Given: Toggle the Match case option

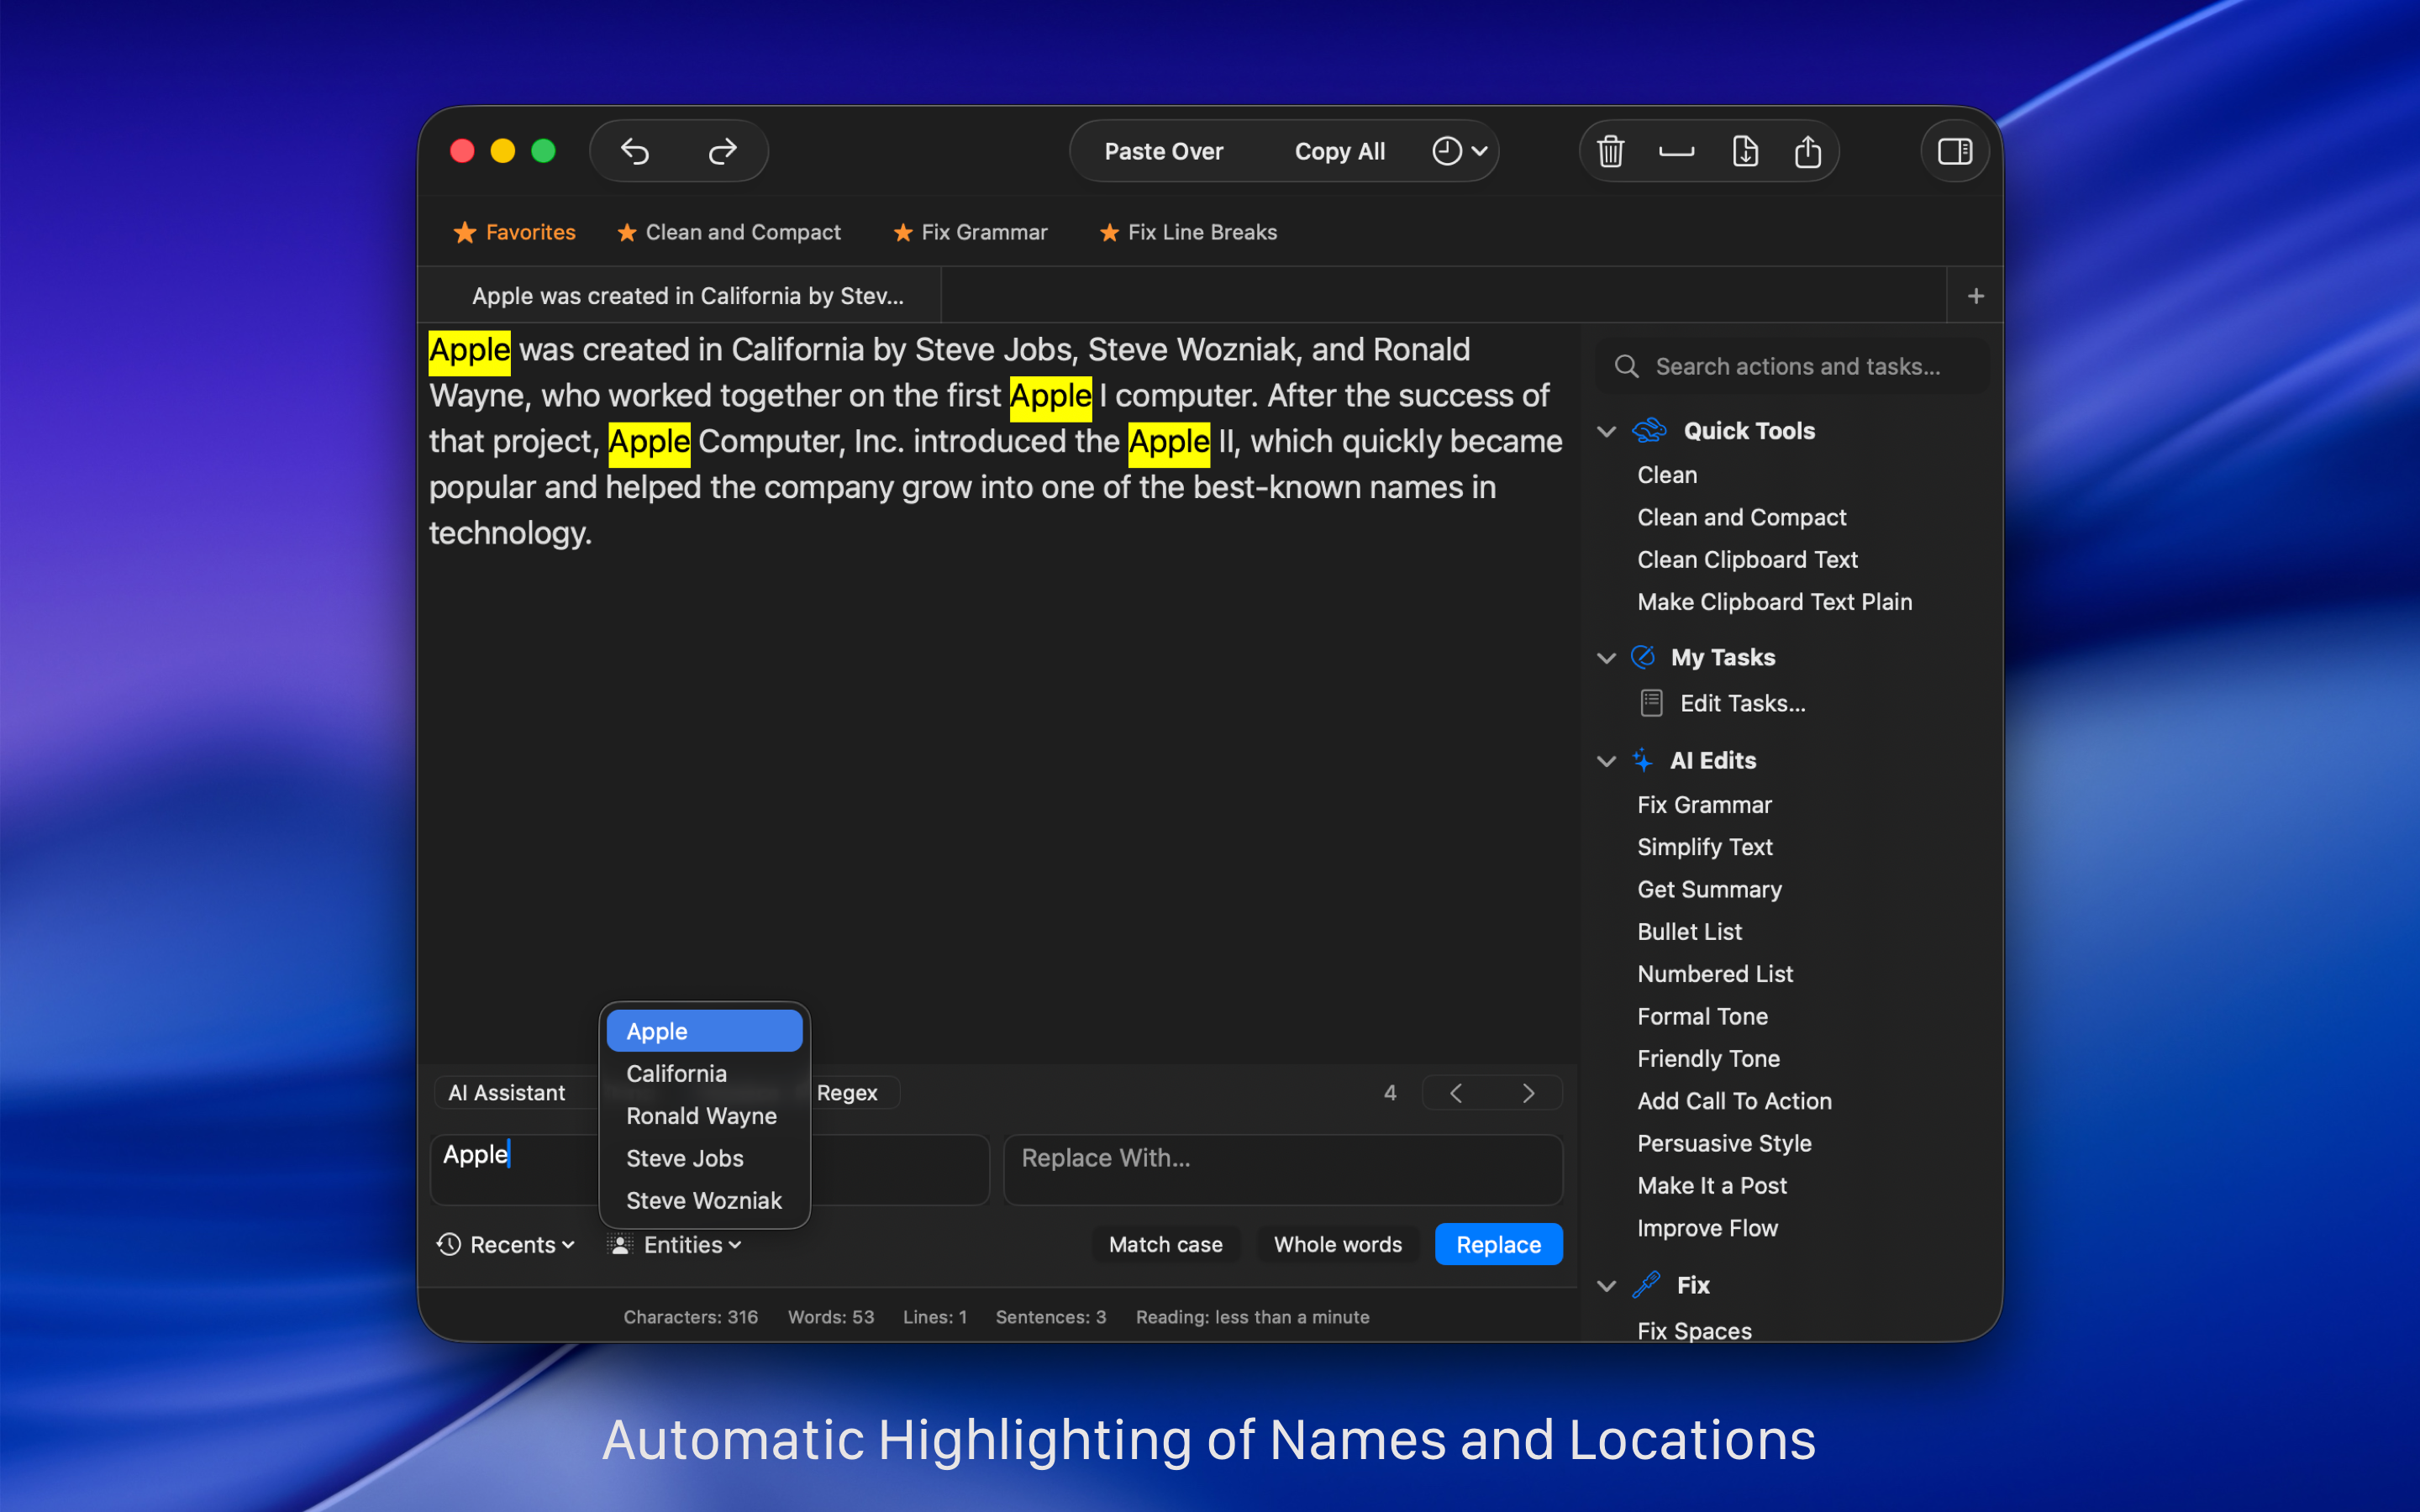Looking at the screenshot, I should point(1165,1244).
